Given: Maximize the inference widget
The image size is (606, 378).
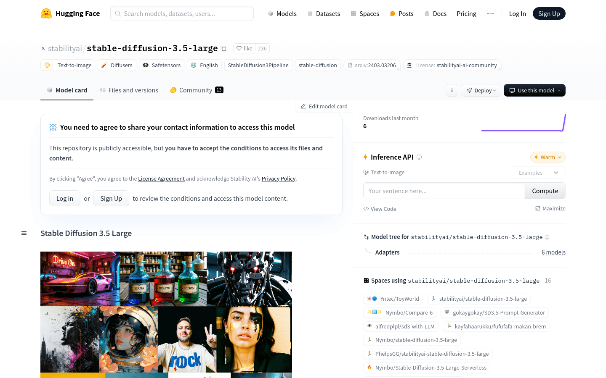Looking at the screenshot, I should coord(550,208).
